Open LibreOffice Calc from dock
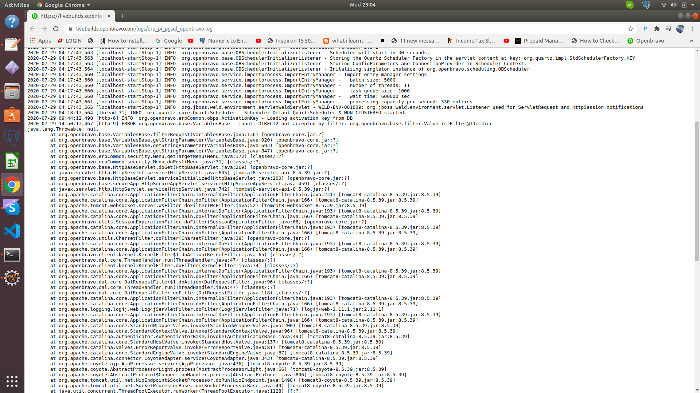This screenshot has width=700, height=393. tap(12, 161)
